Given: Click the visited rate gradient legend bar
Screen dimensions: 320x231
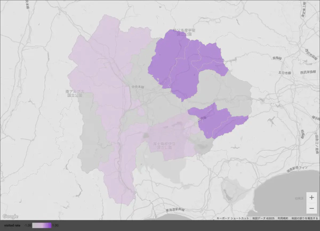Looking at the screenshot, I should 42,225.
